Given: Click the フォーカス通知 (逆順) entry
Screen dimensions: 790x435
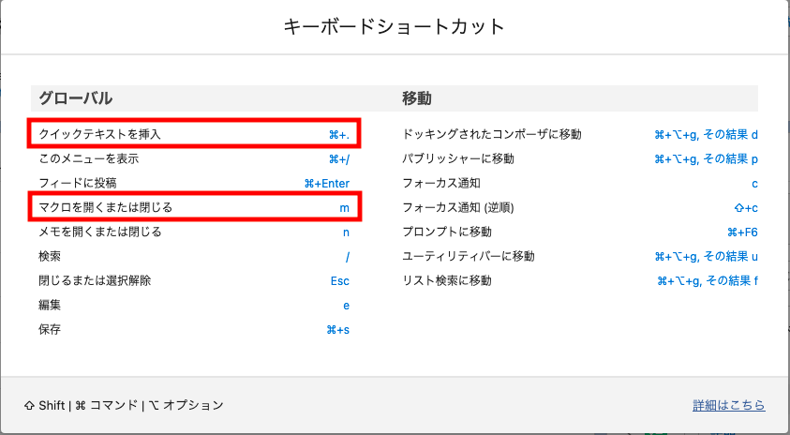Looking at the screenshot, I should pos(458,207).
